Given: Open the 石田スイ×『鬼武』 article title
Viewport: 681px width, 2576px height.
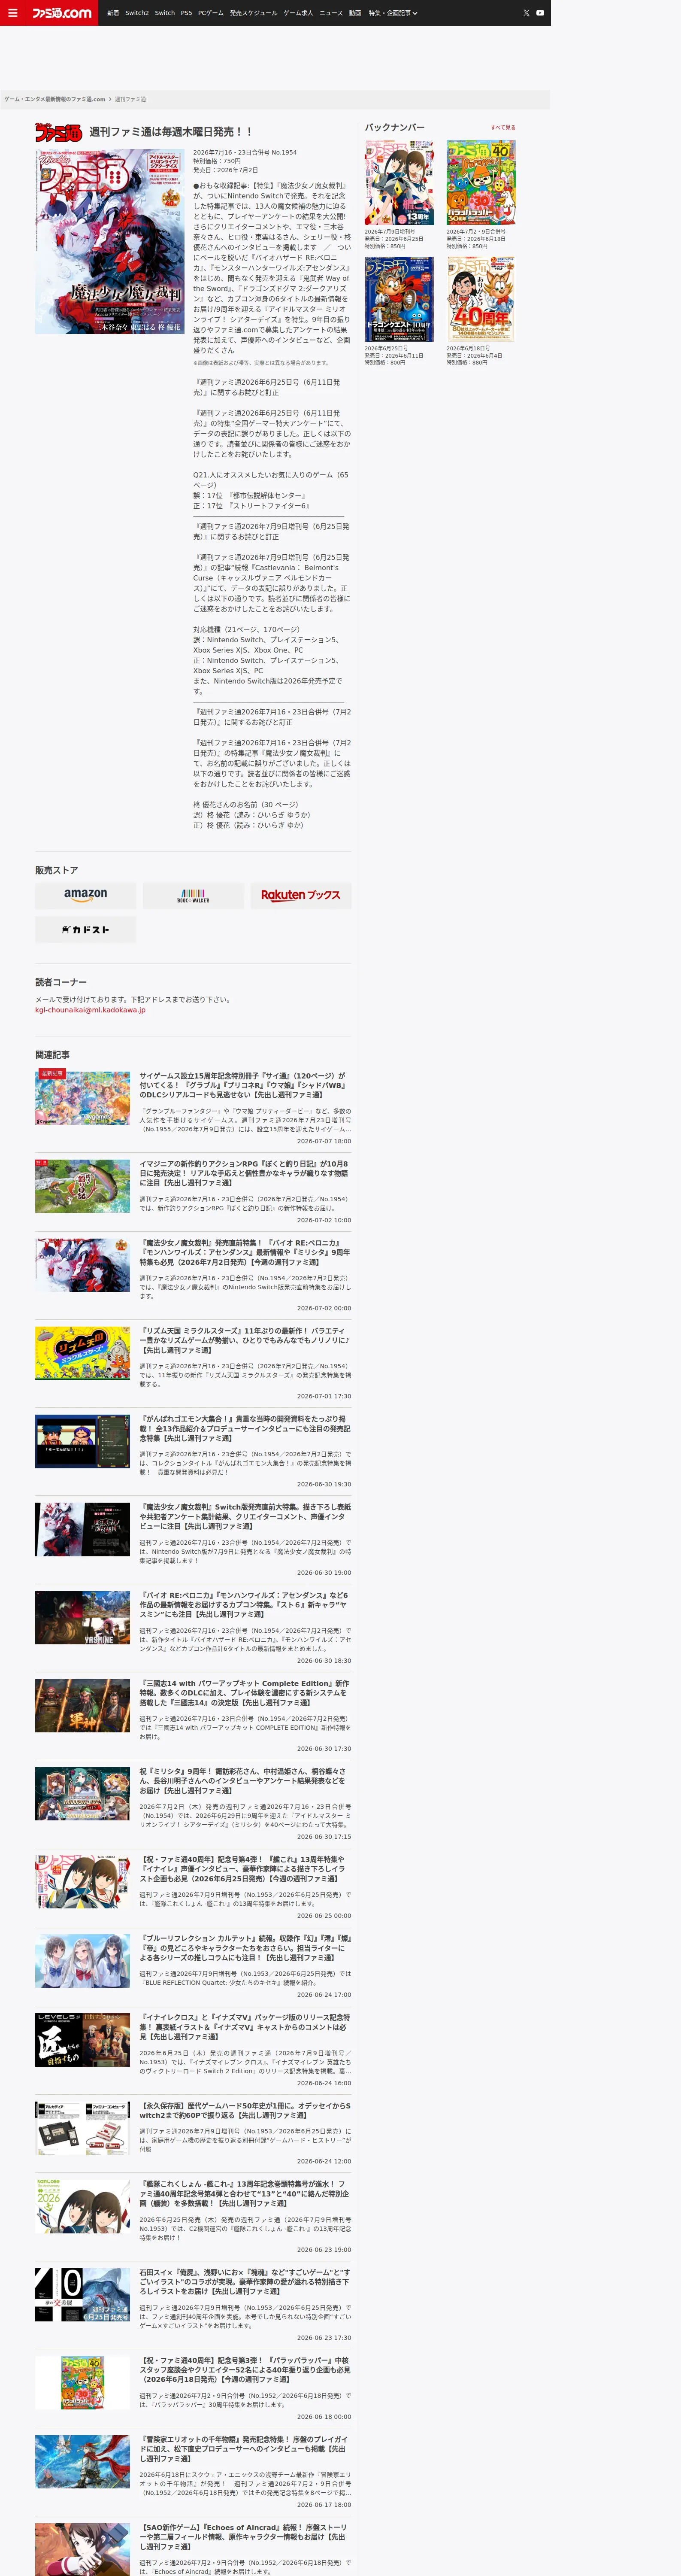Looking at the screenshot, I should point(245,2281).
